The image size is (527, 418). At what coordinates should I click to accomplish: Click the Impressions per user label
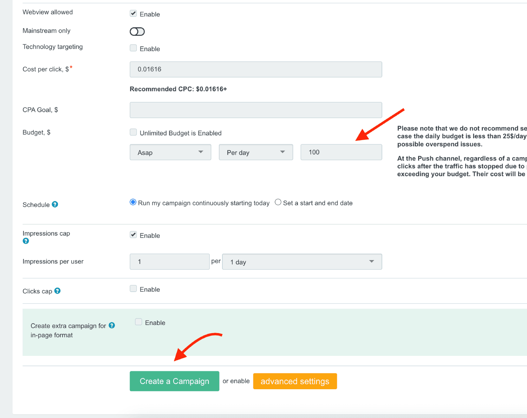(x=53, y=261)
